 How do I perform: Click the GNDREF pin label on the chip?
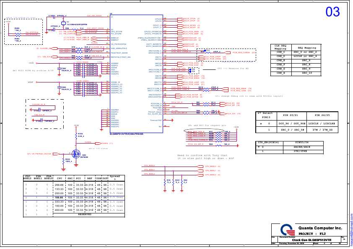click(114, 110)
